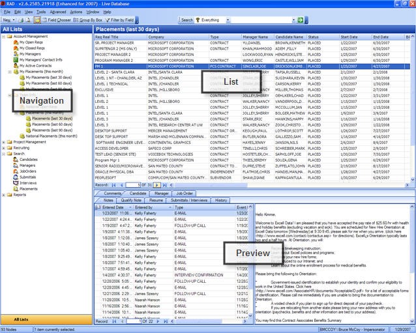
Task: Go to next record in Placements list
Action: click(x=156, y=185)
